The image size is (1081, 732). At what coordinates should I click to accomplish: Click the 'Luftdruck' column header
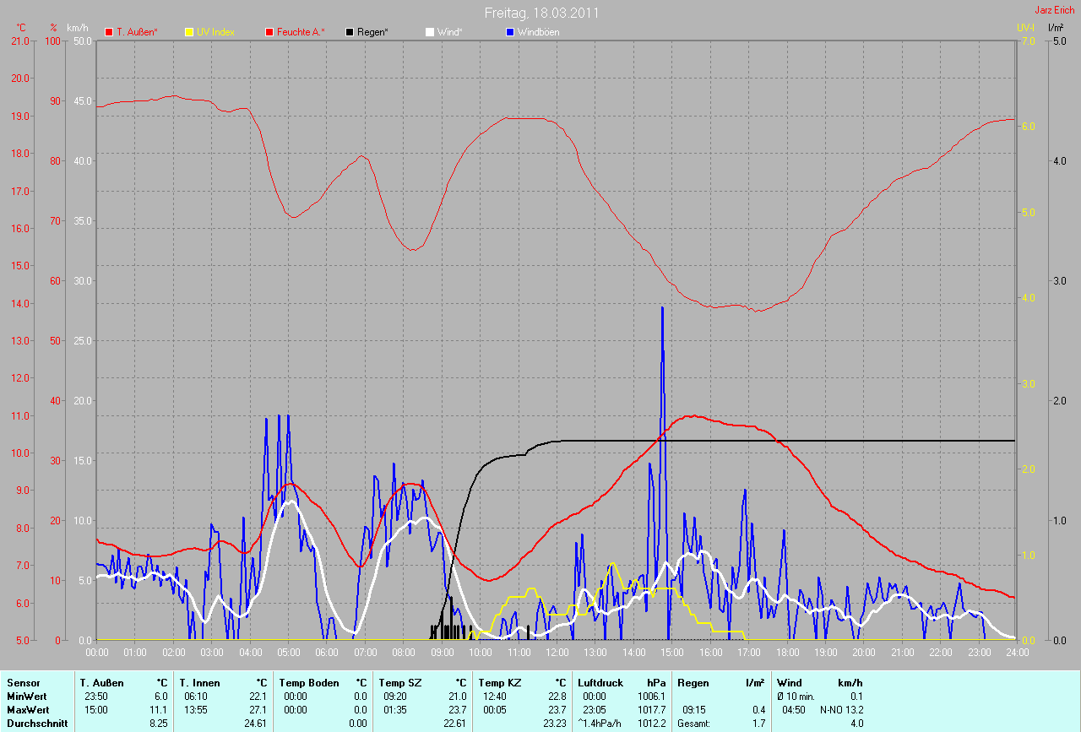[600, 683]
